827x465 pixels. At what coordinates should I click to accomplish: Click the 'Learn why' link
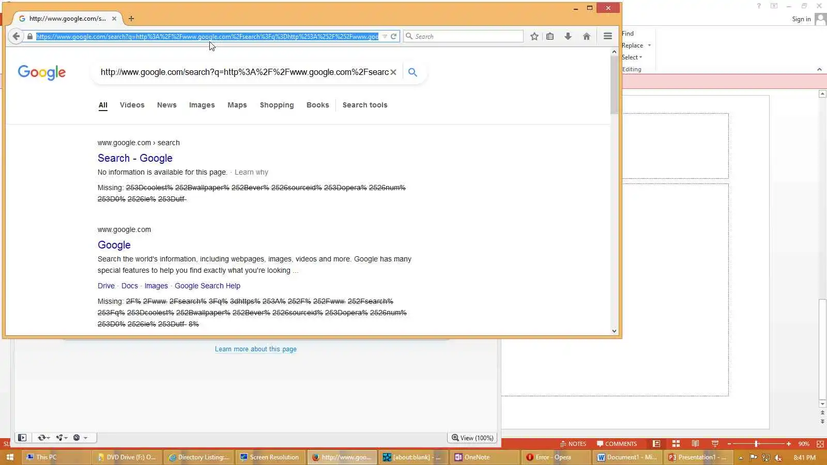click(x=251, y=172)
